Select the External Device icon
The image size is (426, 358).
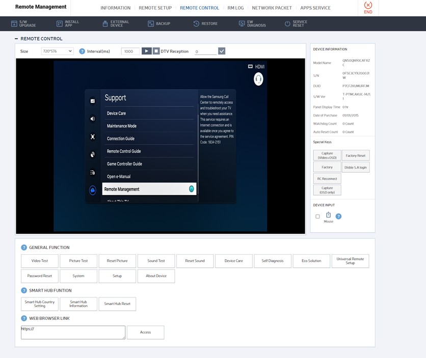coord(105,23)
